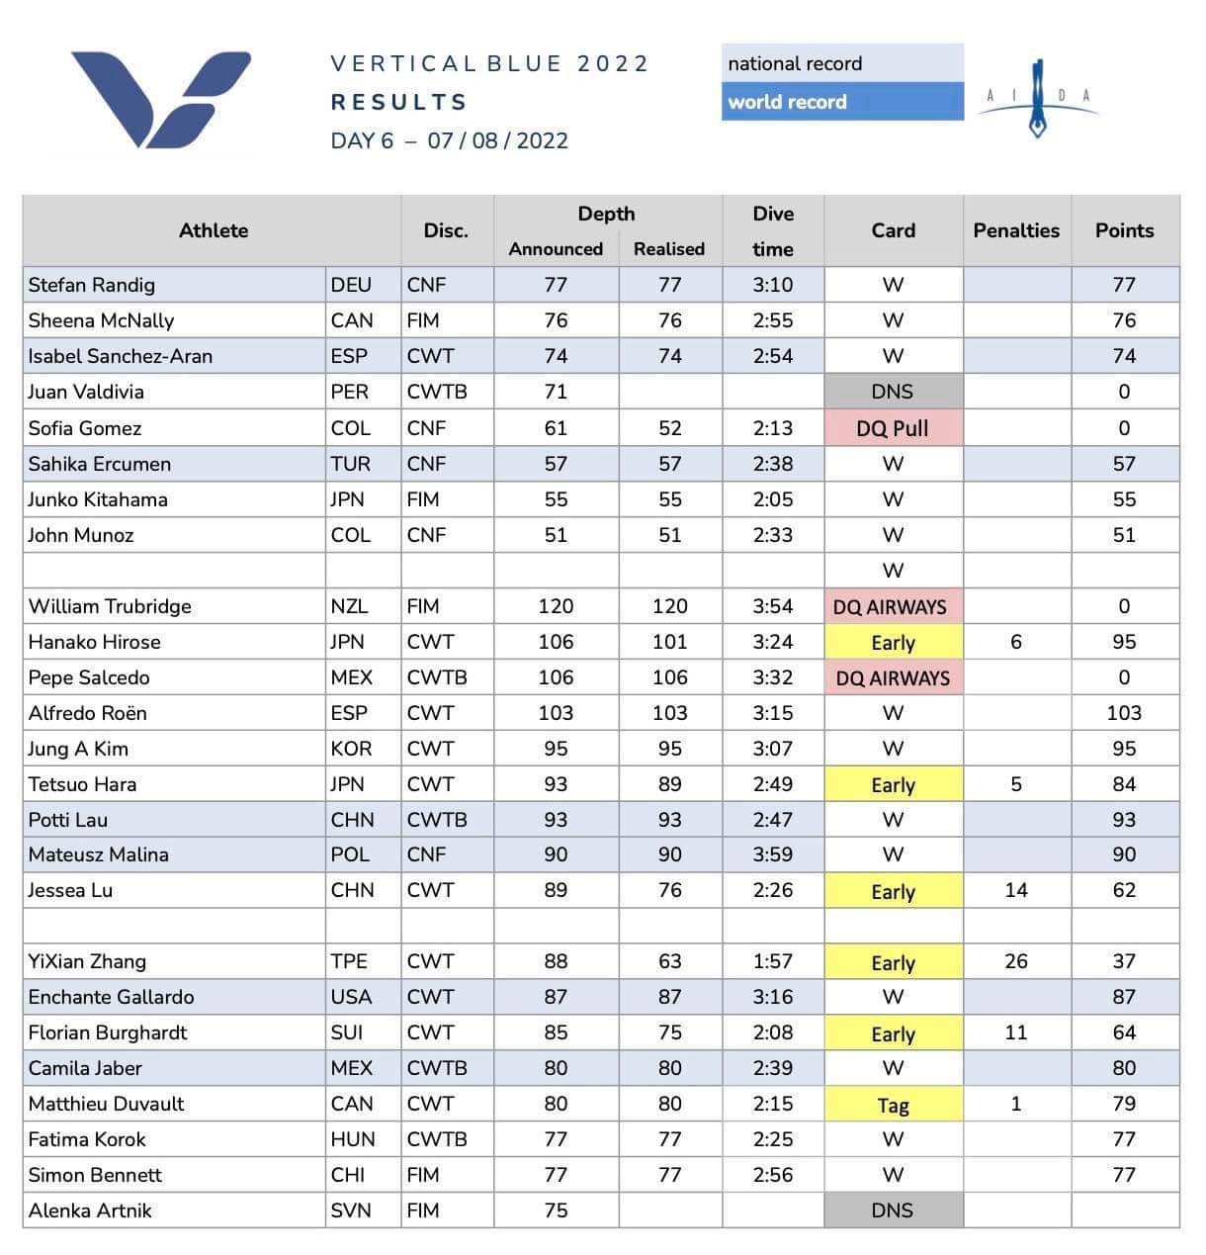Select the national record legend swatch
Image resolution: width=1206 pixels, height=1255 pixels.
[842, 63]
